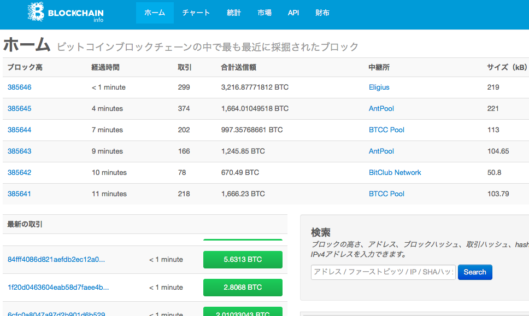This screenshot has height=316, width=529.
Task: Open the ホーム nav tab
Action: (155, 13)
